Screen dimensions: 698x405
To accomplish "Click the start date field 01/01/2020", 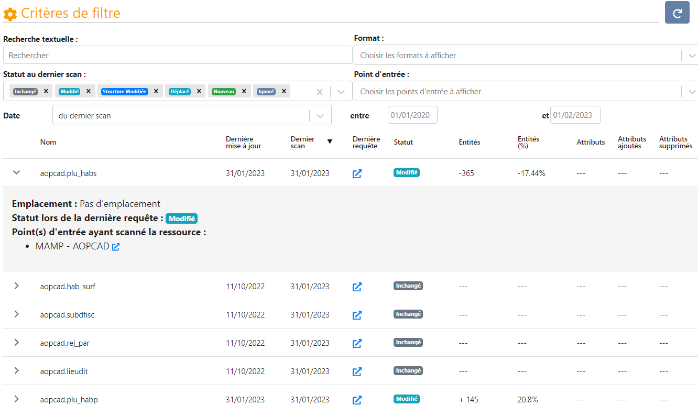I will 412,115.
